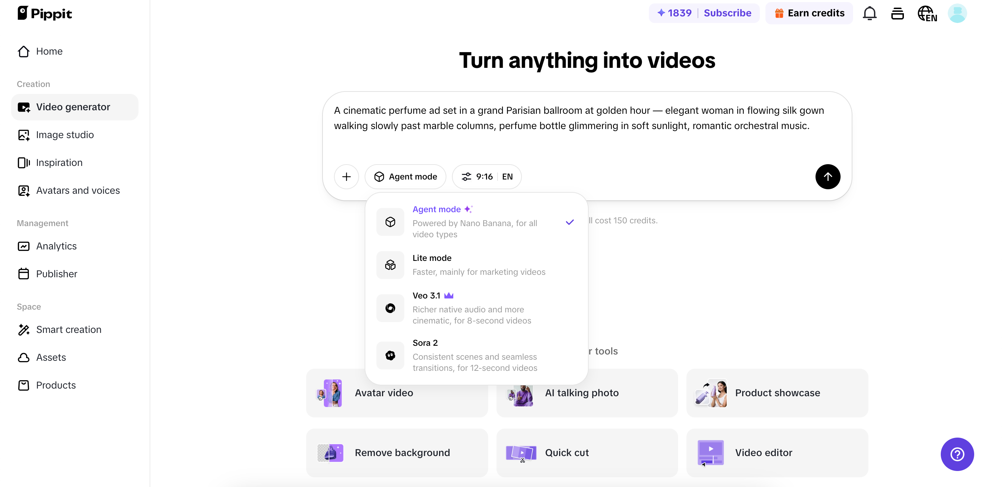Click the Inspiration icon
The image size is (1002, 487).
[x=24, y=162]
